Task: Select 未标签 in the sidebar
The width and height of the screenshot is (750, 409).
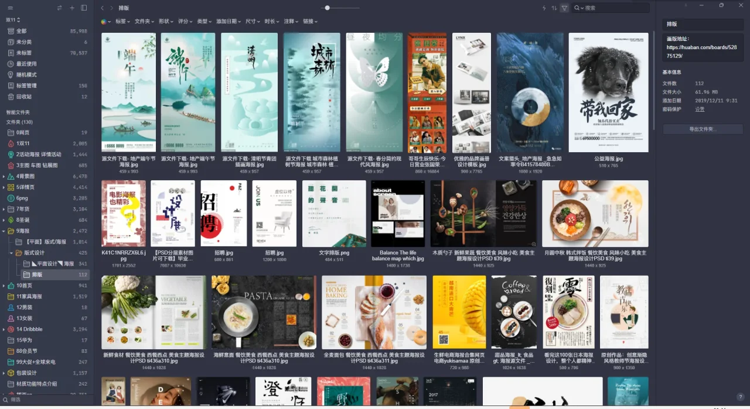Action: pyautogui.click(x=24, y=53)
